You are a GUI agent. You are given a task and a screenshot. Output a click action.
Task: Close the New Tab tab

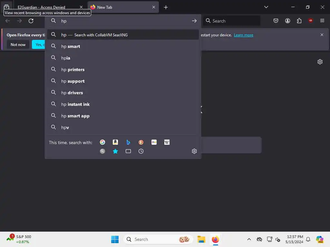[x=154, y=7]
